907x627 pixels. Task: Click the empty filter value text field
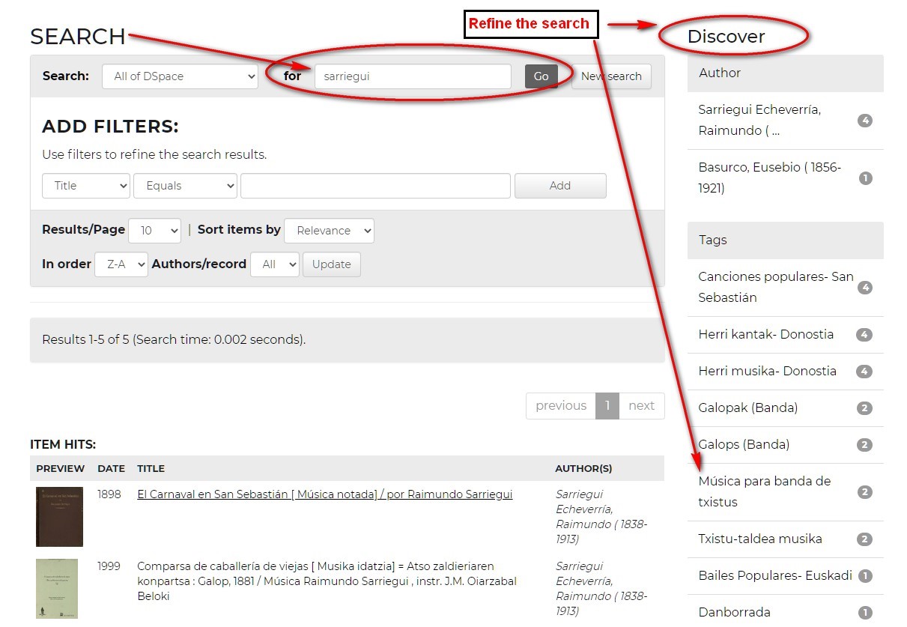click(x=375, y=186)
